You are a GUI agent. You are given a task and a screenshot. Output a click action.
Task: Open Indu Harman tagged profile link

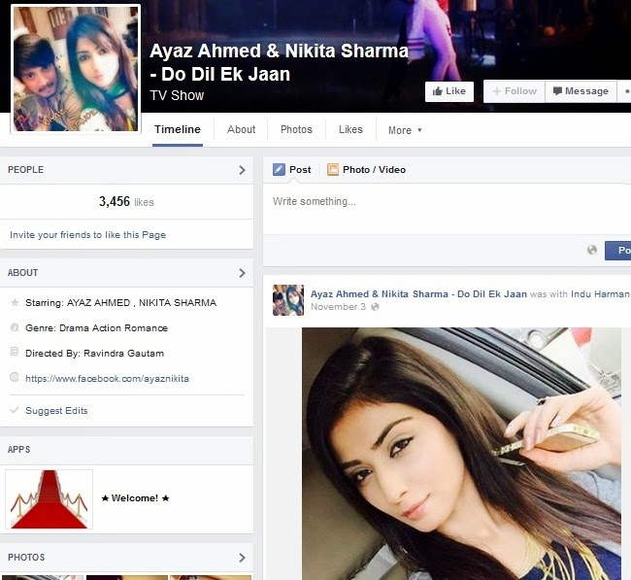click(x=600, y=294)
